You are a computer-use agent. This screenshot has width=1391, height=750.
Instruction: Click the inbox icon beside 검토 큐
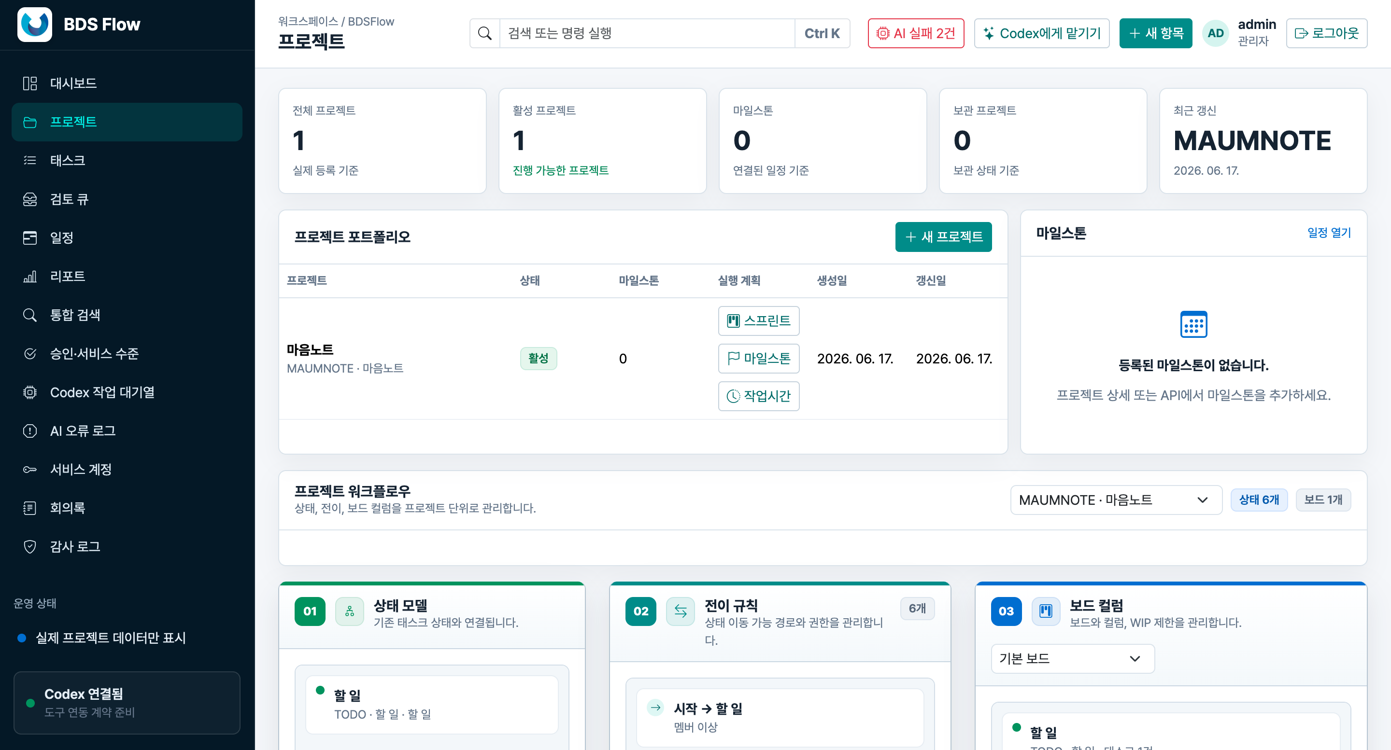29,199
